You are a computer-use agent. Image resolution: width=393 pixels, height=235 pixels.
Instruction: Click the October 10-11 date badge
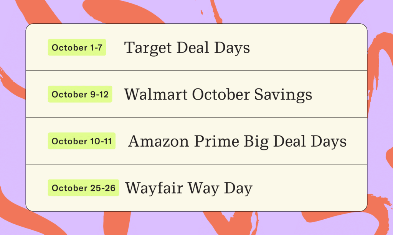pyautogui.click(x=82, y=141)
